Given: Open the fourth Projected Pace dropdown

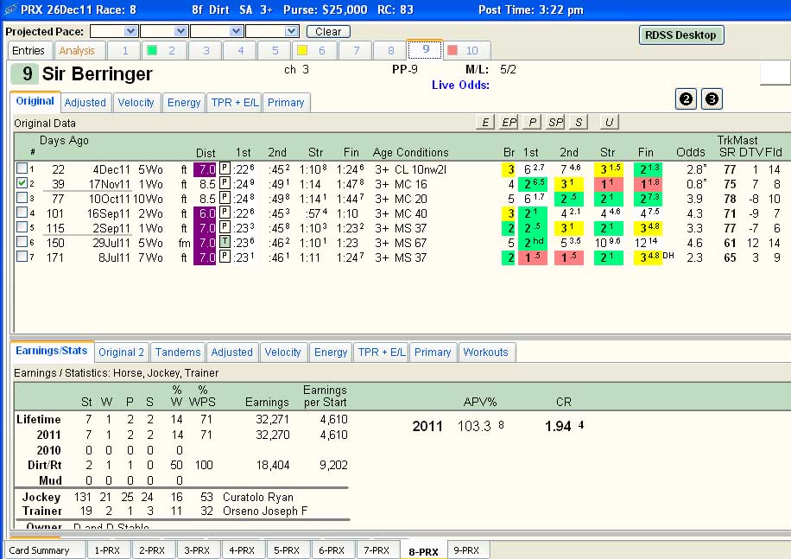Looking at the screenshot, I should coord(292,31).
